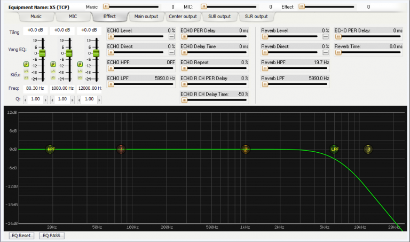Click the minus button beside ECHO Level

[x=171, y=36]
